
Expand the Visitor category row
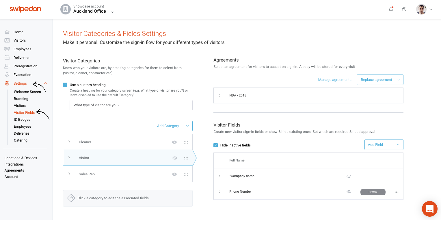pos(69,158)
